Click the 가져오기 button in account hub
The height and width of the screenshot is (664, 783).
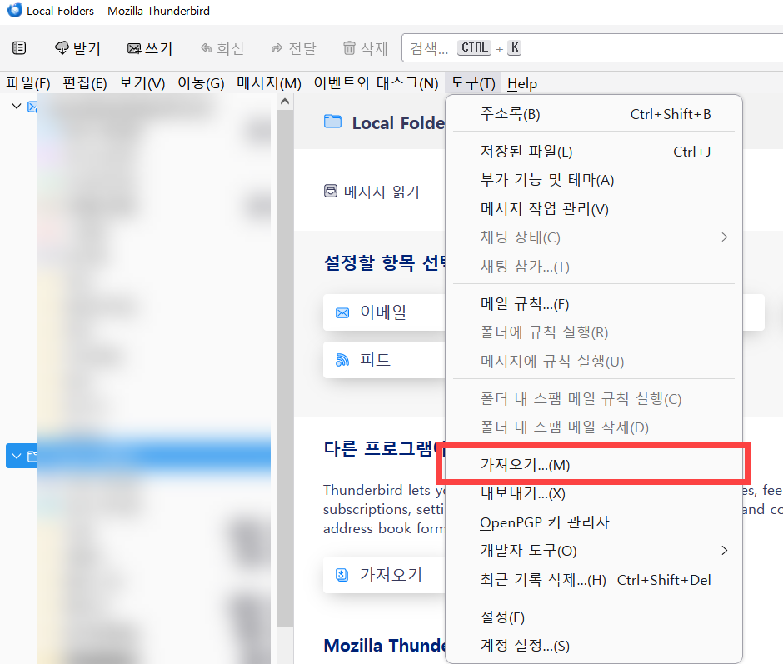click(x=383, y=575)
